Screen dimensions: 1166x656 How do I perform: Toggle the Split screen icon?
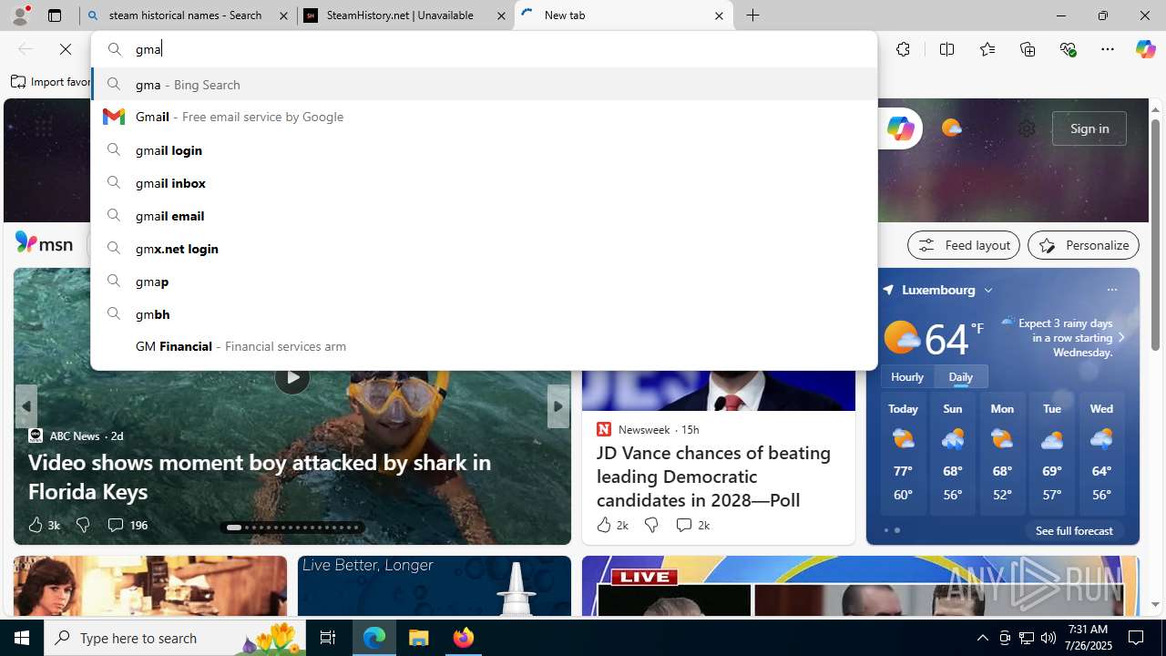[x=946, y=49]
